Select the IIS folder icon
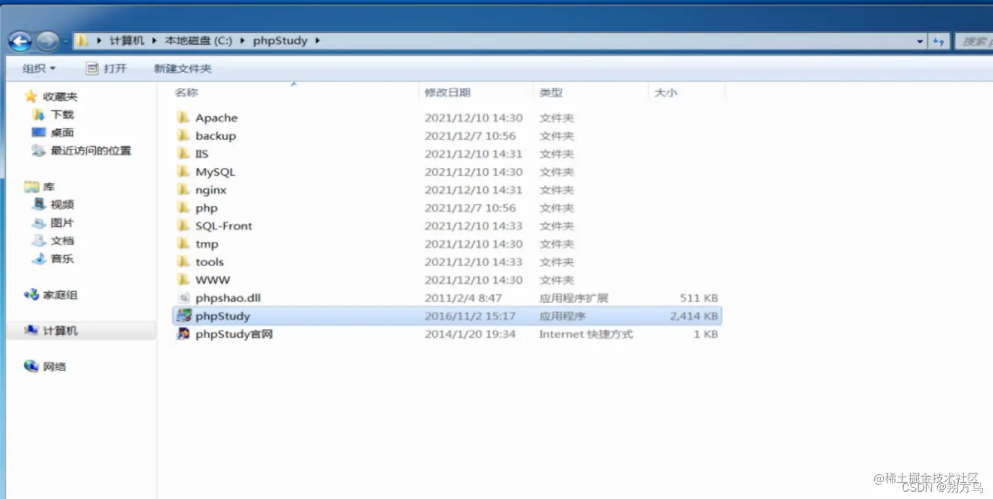 (x=183, y=154)
